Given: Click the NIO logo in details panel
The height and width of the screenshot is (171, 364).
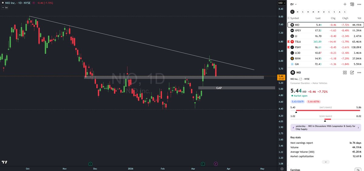Looking at the screenshot, I should click(x=293, y=73).
